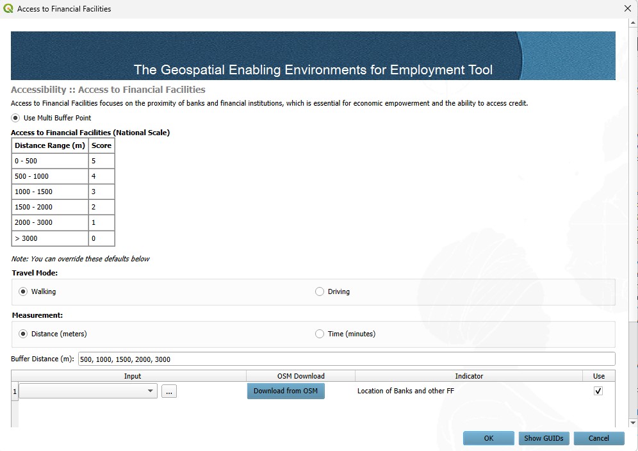Click the Show GUIDs button
The height and width of the screenshot is (451, 638).
pyautogui.click(x=544, y=438)
